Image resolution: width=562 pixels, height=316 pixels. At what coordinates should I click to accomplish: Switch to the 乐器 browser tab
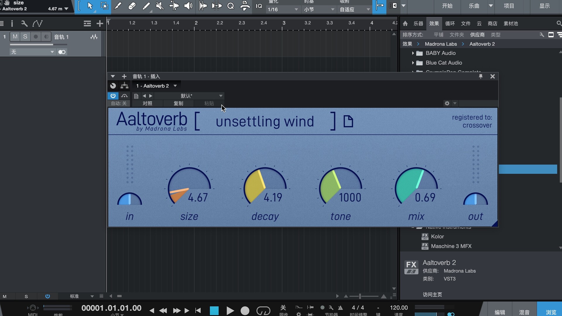[418, 23]
